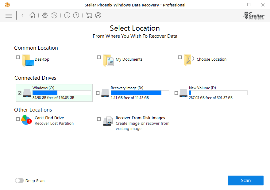Open the help question mark icon
This screenshot has width=270, height=190.
76,15
